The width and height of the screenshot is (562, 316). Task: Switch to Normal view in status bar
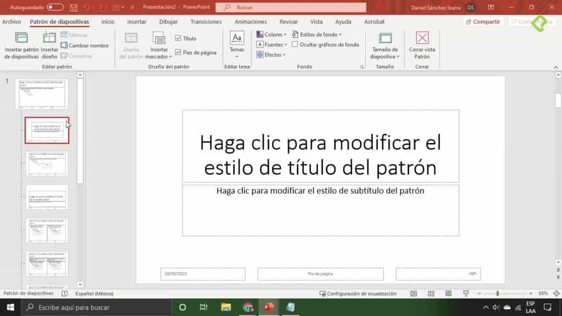pos(414,294)
